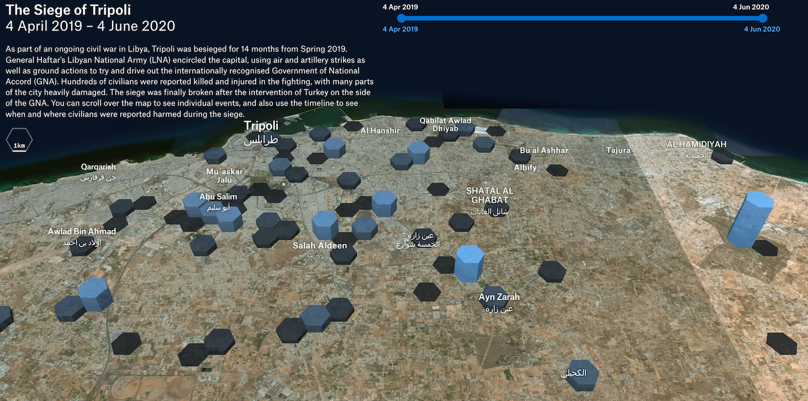Image resolution: width=808 pixels, height=401 pixels.
Task: Click the middle of the blue timeline track
Action: coord(582,18)
